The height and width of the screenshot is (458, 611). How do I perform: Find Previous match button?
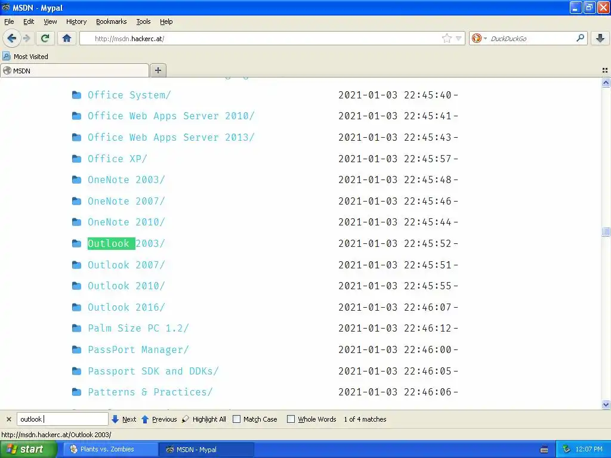click(x=159, y=419)
